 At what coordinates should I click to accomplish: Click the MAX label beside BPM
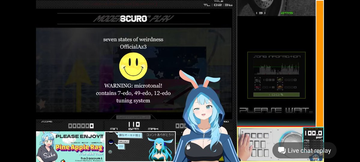click(x=153, y=129)
